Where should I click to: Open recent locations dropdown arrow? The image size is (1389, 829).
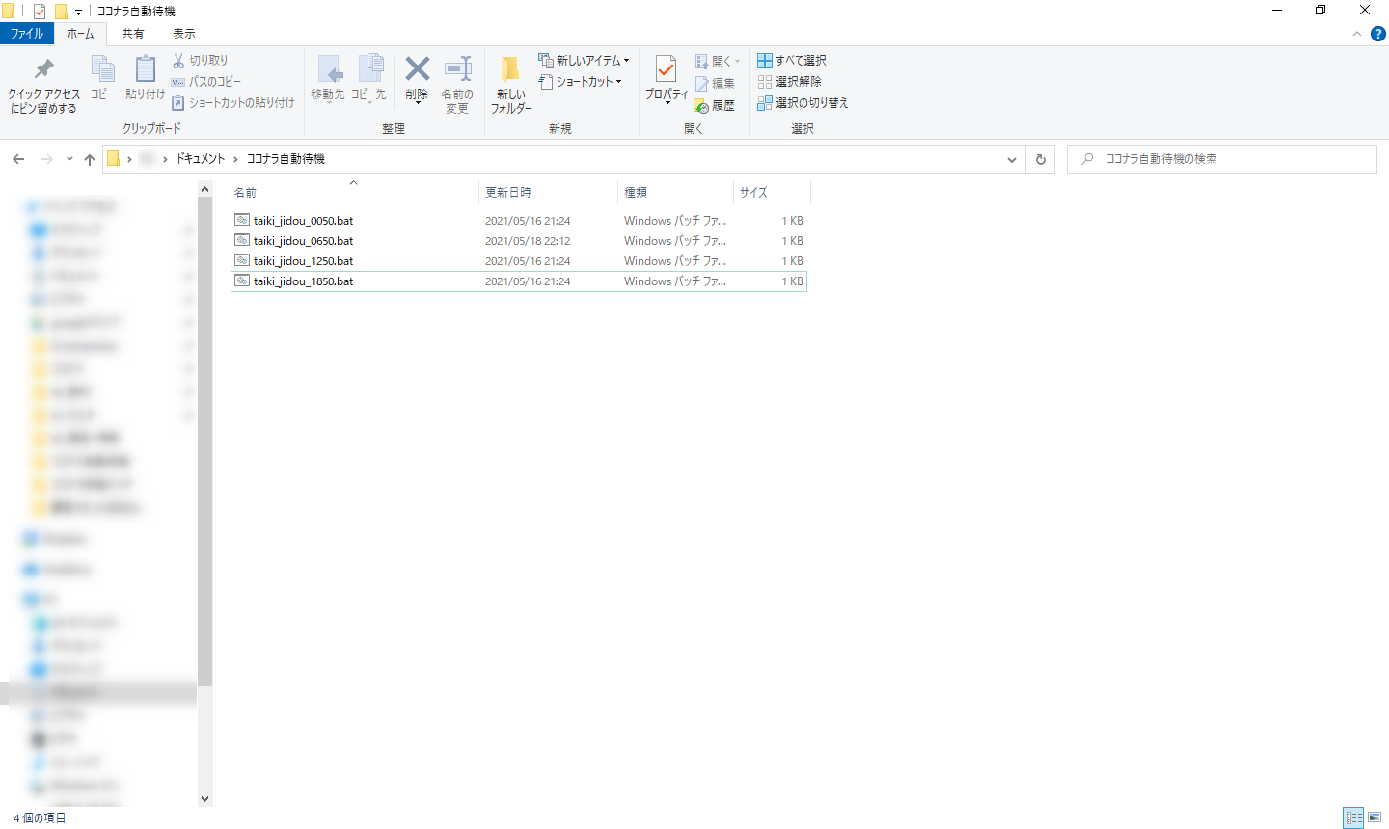[x=69, y=159]
